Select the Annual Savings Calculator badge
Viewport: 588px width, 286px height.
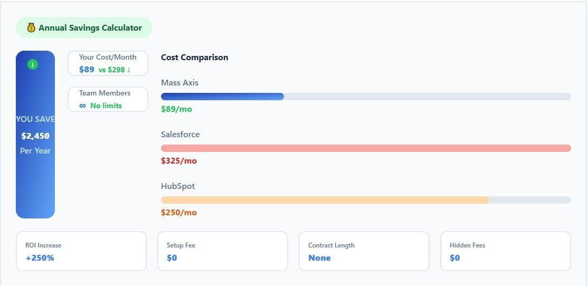tap(84, 27)
